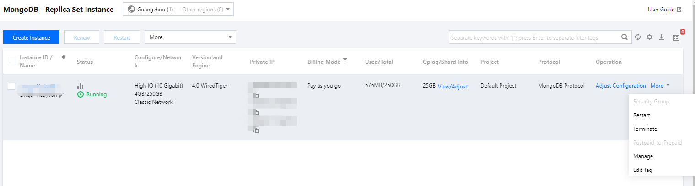Focus the keyword search filter field
695x186 pixels.
(x=534, y=37)
